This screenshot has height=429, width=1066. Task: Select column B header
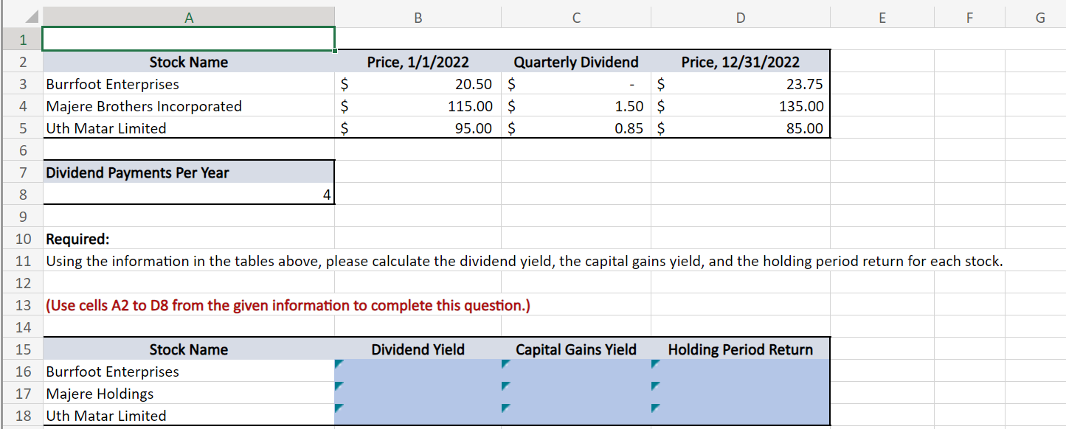coord(418,16)
